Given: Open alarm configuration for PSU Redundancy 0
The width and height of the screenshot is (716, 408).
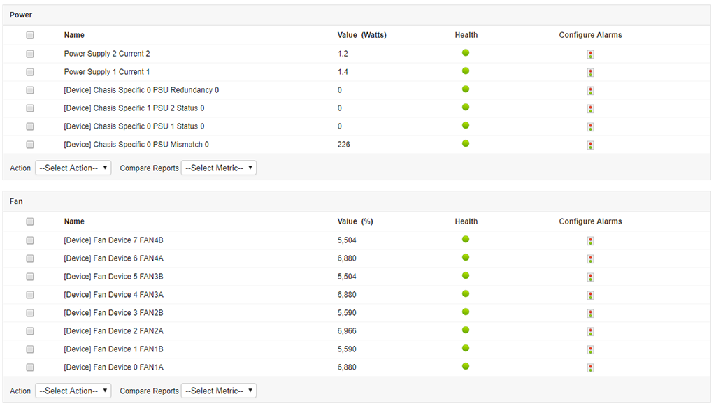Looking at the screenshot, I should [x=590, y=90].
